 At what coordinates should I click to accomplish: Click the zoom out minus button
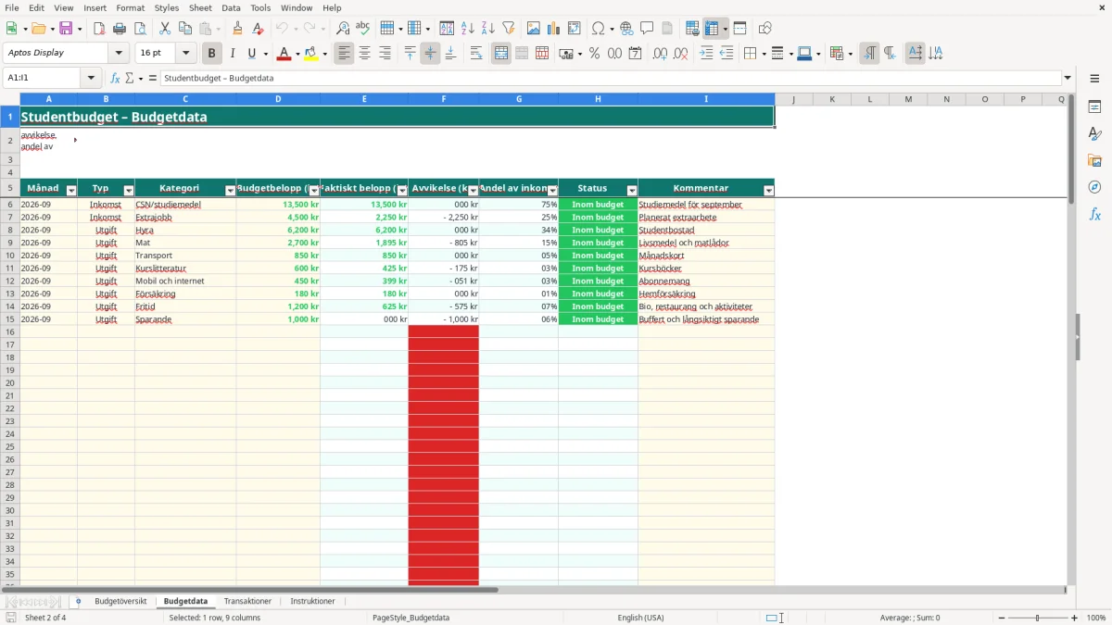[1002, 618]
